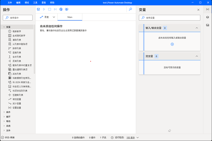Click the variables {x} icon in right sidebar
The width and height of the screenshot is (212, 141).
click(x=207, y=10)
